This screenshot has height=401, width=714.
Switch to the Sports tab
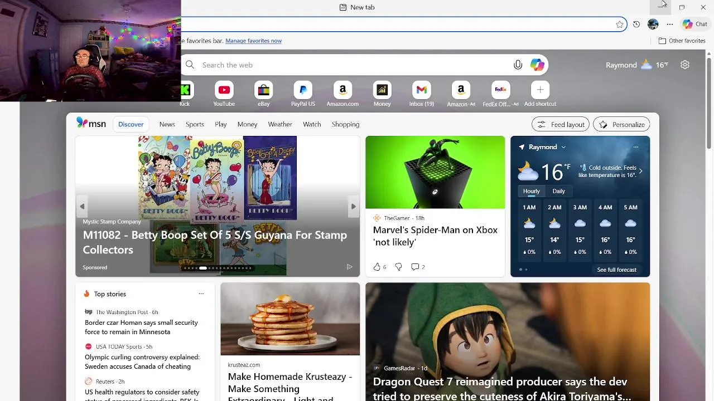(195, 124)
